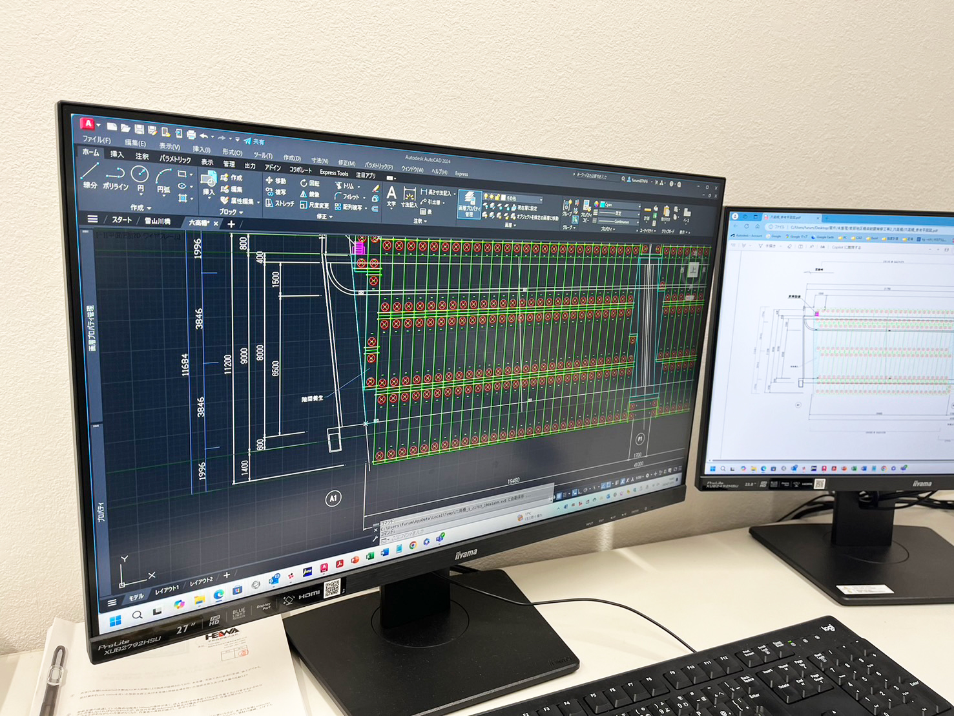Screen dimensions: 954x716
Task: Click the 寸法記入 dimension tool
Action: click(x=408, y=196)
